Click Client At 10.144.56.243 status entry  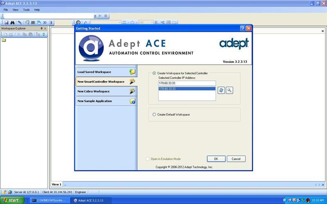click(57, 192)
